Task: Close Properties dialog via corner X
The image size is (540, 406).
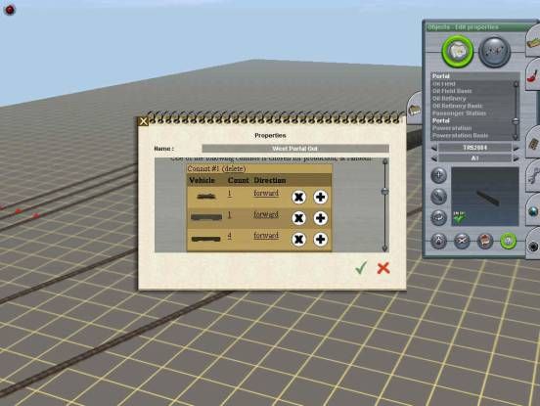Action: tap(143, 121)
